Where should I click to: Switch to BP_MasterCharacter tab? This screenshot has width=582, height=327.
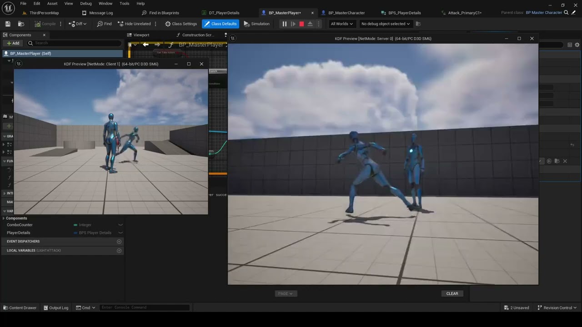pyautogui.click(x=346, y=13)
